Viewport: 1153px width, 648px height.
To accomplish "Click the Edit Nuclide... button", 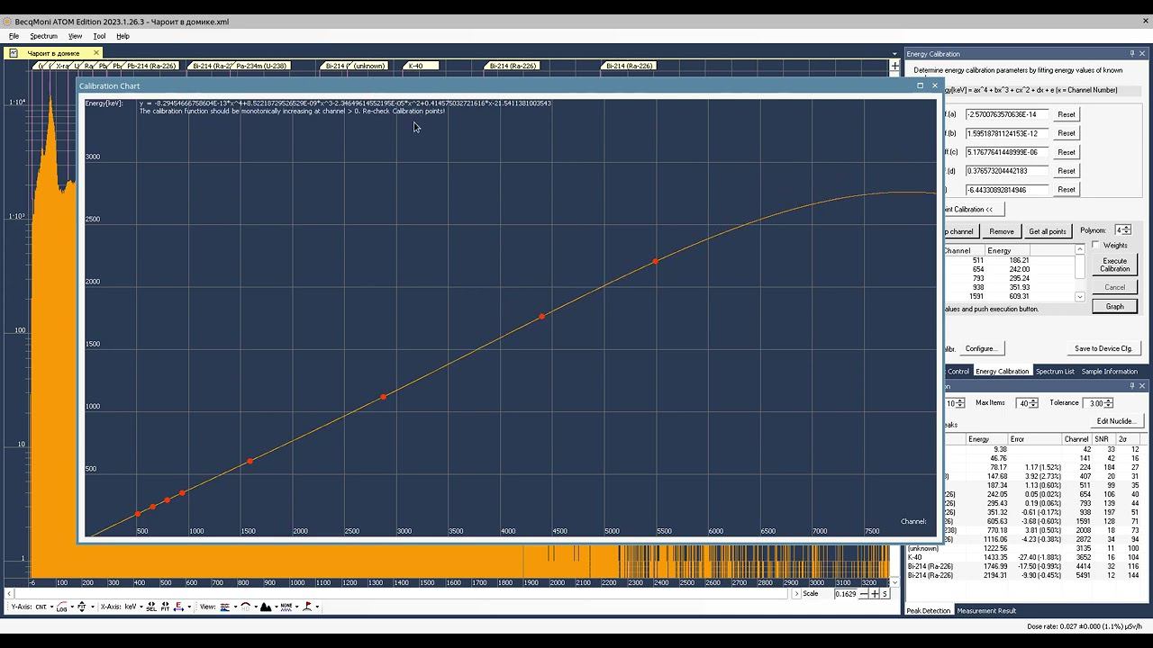I will [1115, 421].
